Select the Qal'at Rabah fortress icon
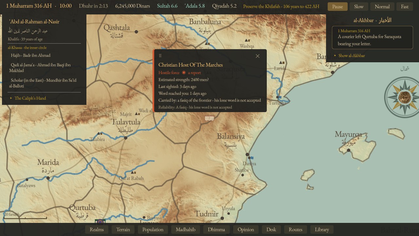419x236 pixels. [133, 172]
